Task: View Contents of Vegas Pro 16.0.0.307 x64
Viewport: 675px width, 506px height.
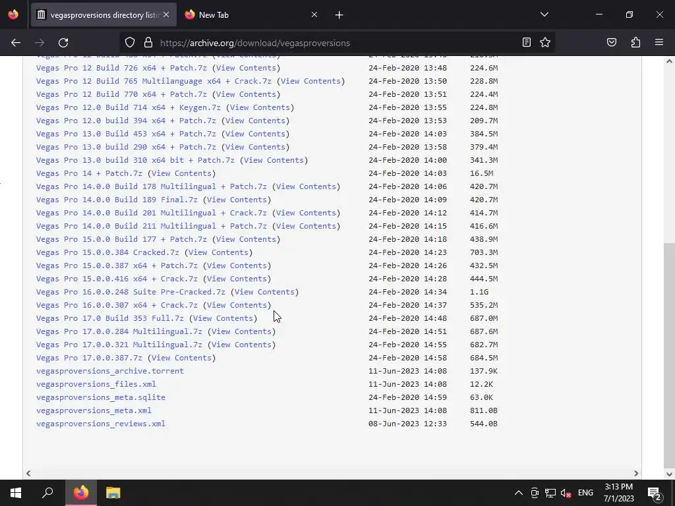Action: tap(237, 305)
